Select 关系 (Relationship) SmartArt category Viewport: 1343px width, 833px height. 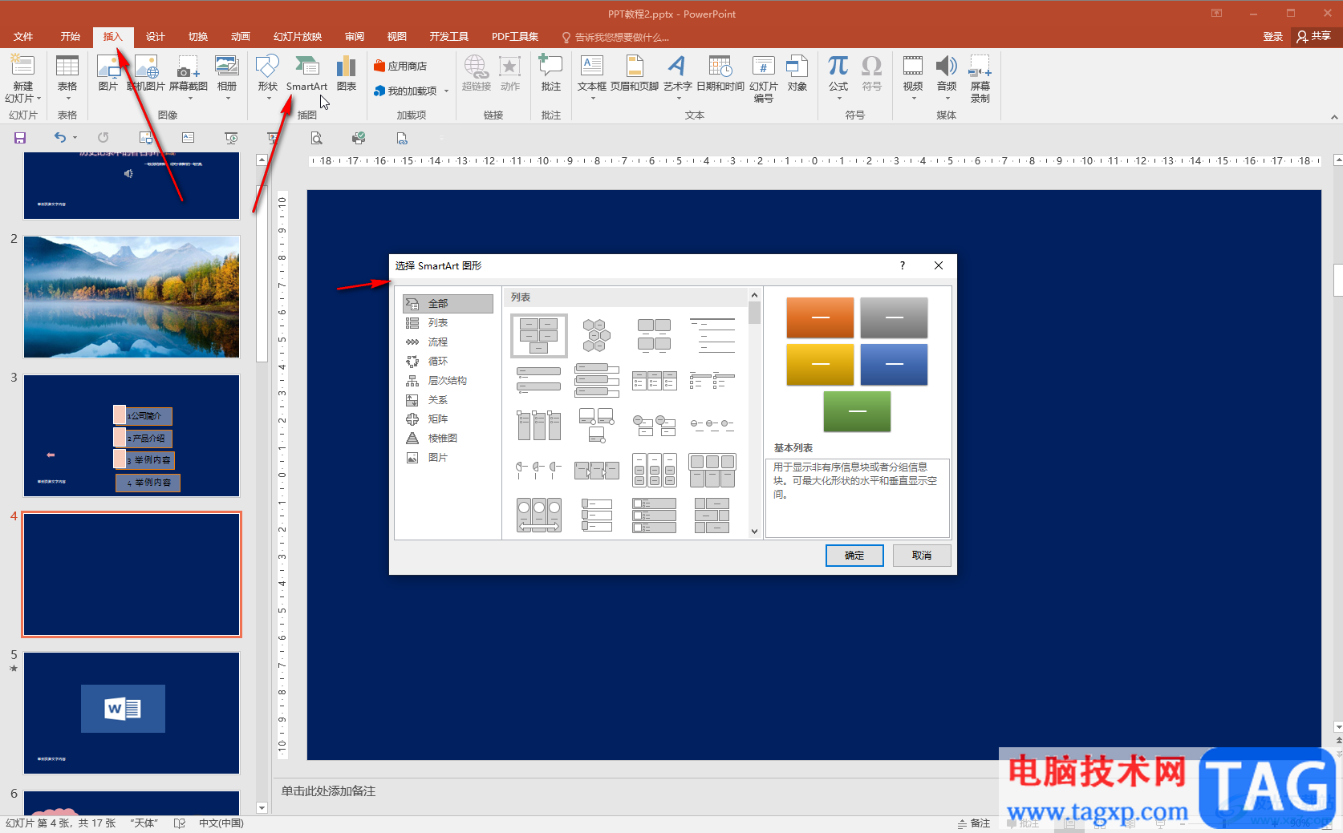pyautogui.click(x=448, y=400)
